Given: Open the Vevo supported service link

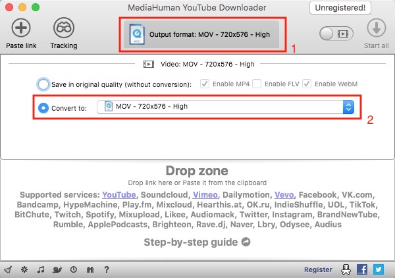Looking at the screenshot, I should tap(284, 195).
